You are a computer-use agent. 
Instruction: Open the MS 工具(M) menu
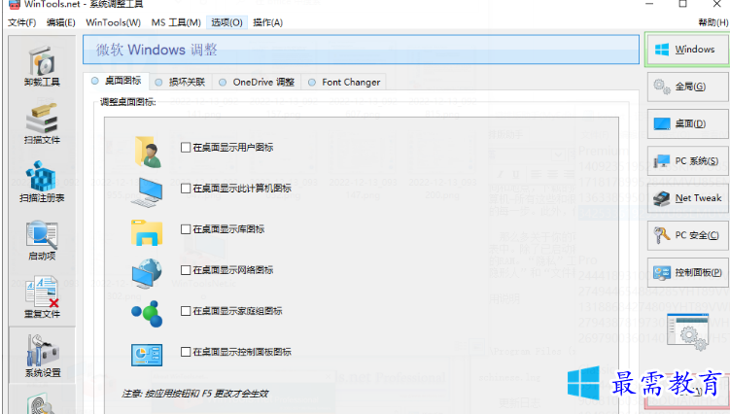(176, 22)
